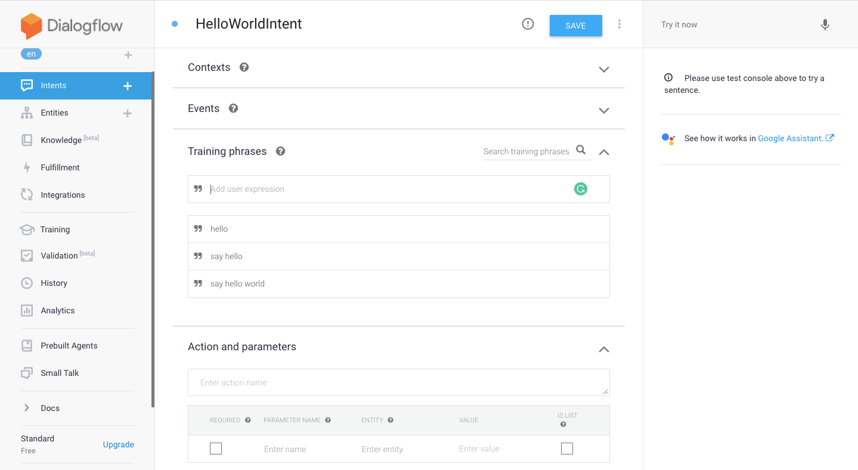Expand the Events section
This screenshot has width=858, height=470.
coord(603,110)
